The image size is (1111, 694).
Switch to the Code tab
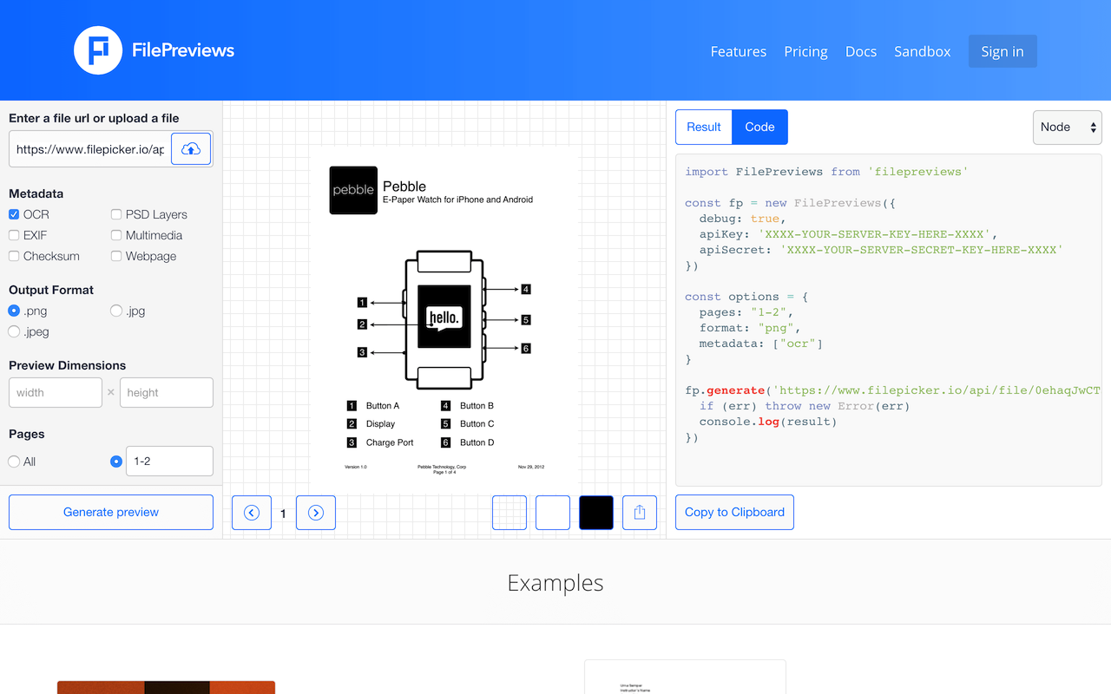tap(759, 127)
